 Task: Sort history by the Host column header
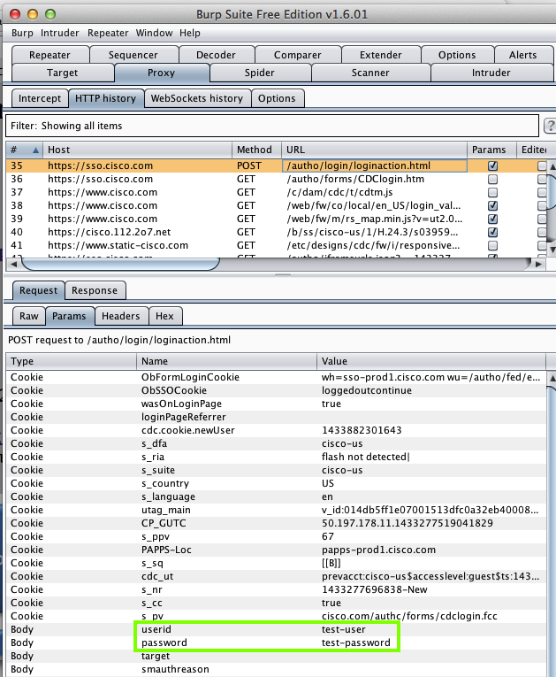138,150
